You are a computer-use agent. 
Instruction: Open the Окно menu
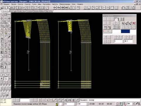(73, 4)
